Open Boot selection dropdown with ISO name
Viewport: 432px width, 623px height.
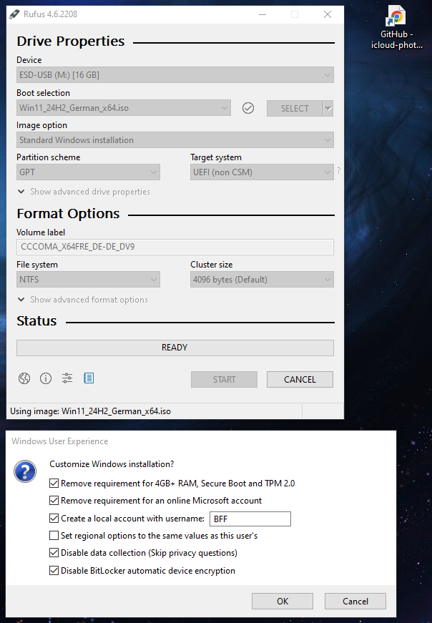tap(124, 108)
